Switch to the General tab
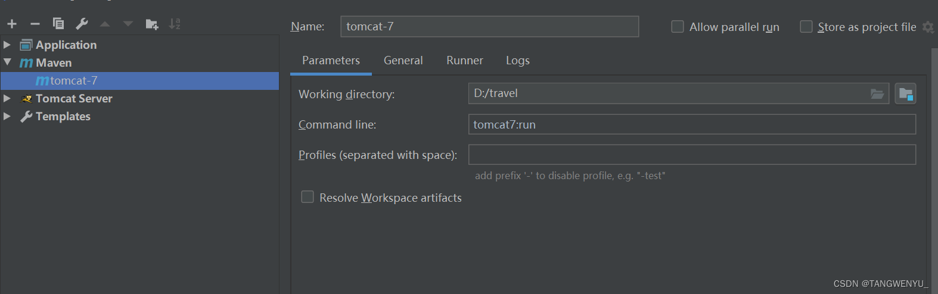938x294 pixels. pos(403,61)
